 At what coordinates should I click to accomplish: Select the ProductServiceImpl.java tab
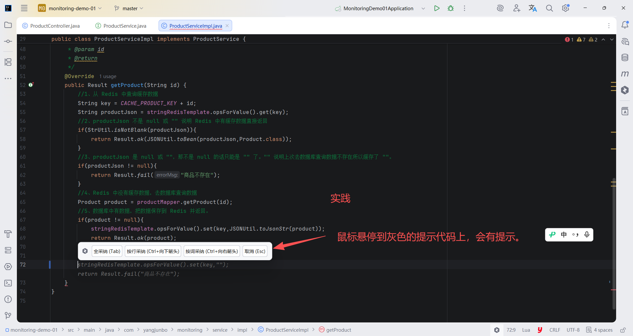tap(196, 26)
